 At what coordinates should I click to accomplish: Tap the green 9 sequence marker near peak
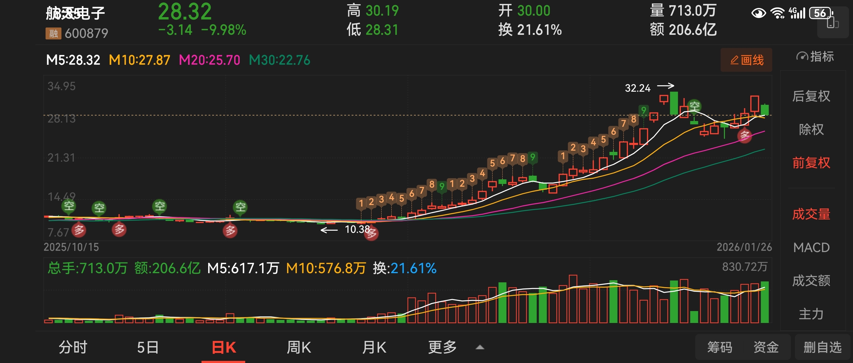click(x=643, y=111)
